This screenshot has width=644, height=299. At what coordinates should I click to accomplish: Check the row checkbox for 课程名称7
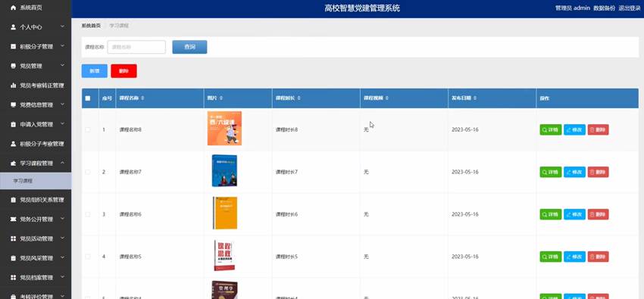point(87,172)
